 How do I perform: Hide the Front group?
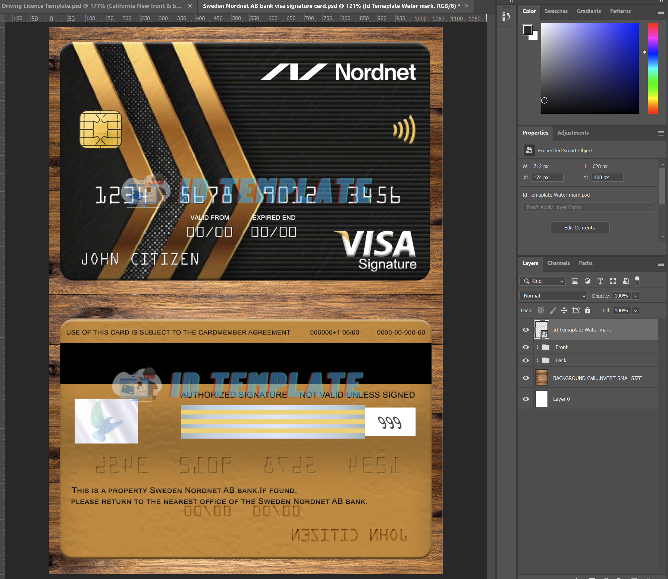click(526, 347)
